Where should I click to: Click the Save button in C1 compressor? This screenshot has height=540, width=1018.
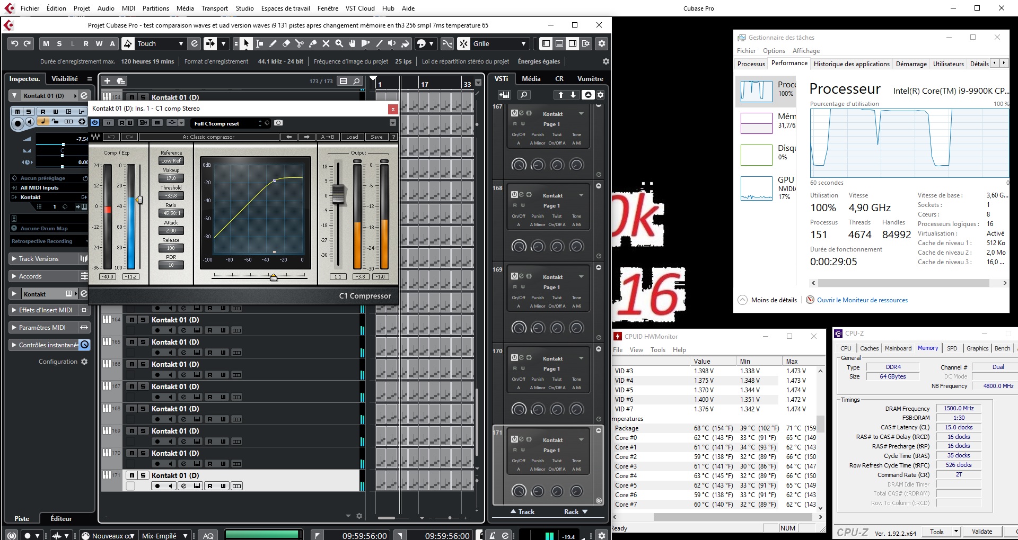[376, 137]
